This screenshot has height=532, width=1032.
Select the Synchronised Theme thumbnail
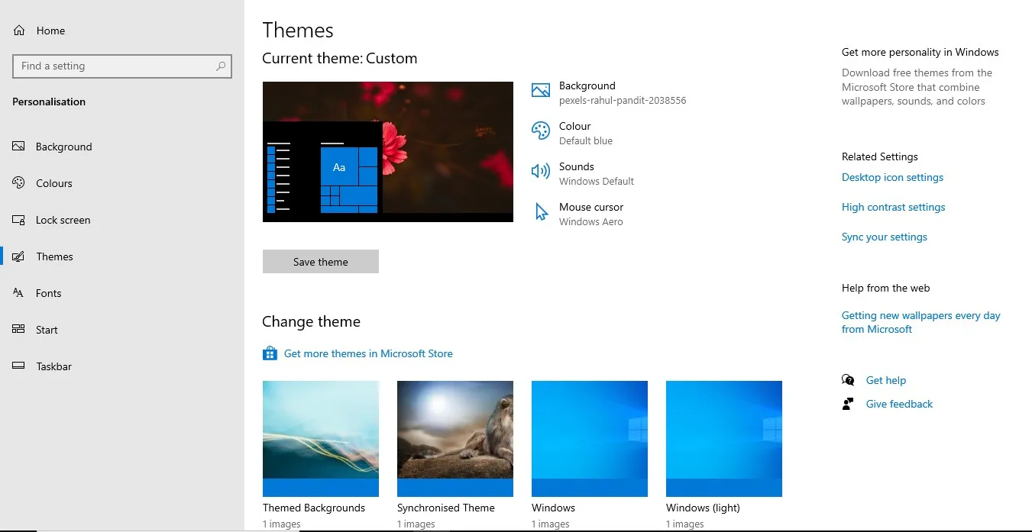tap(455, 439)
